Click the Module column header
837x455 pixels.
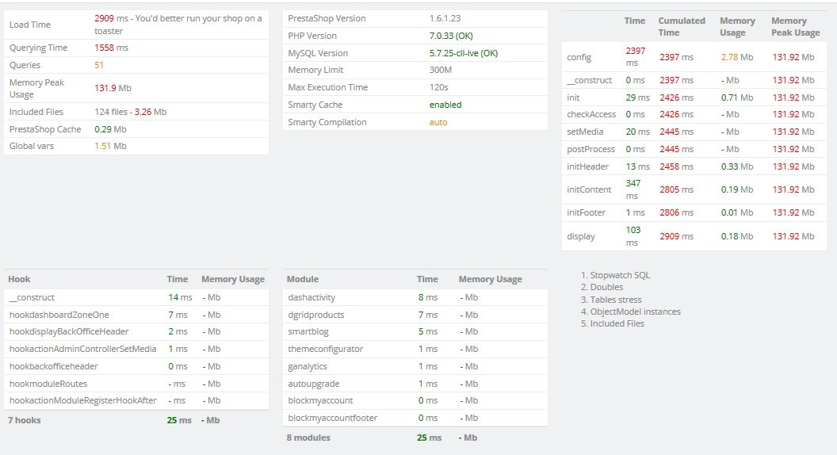pyautogui.click(x=303, y=279)
